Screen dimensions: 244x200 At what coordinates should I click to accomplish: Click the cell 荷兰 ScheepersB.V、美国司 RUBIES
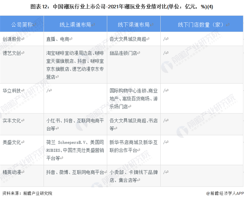pos(75,150)
